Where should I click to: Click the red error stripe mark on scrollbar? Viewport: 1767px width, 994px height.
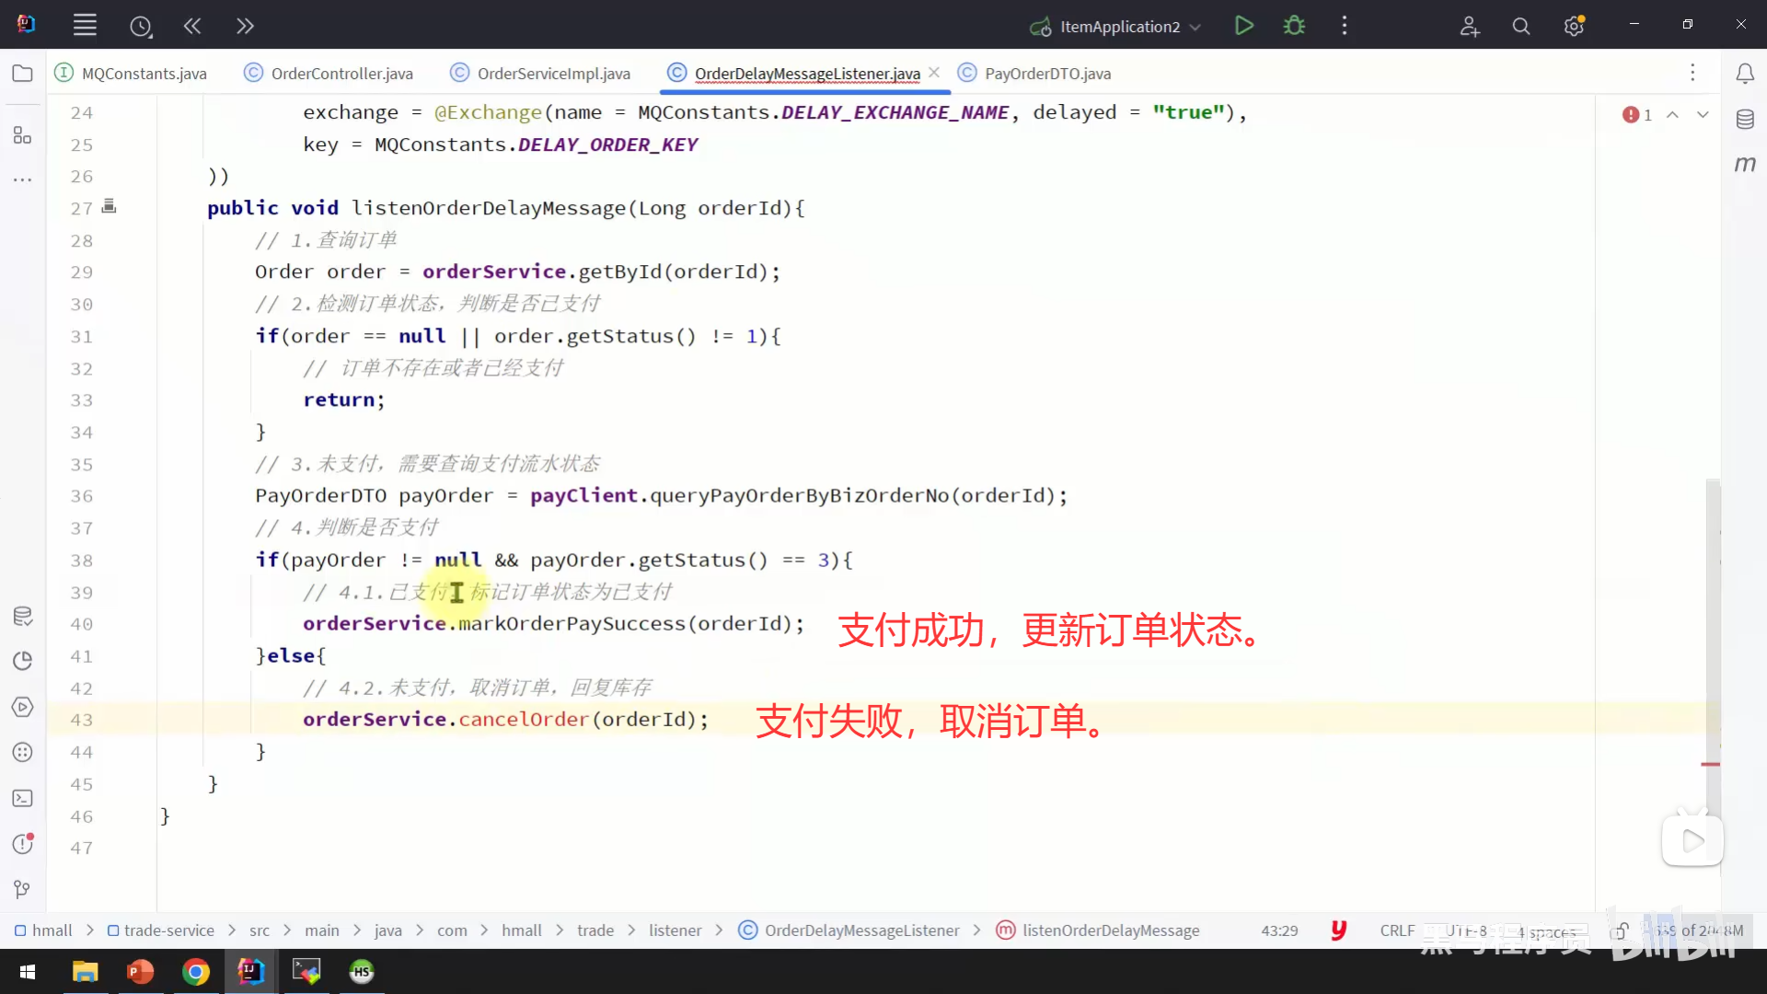[x=1710, y=764]
